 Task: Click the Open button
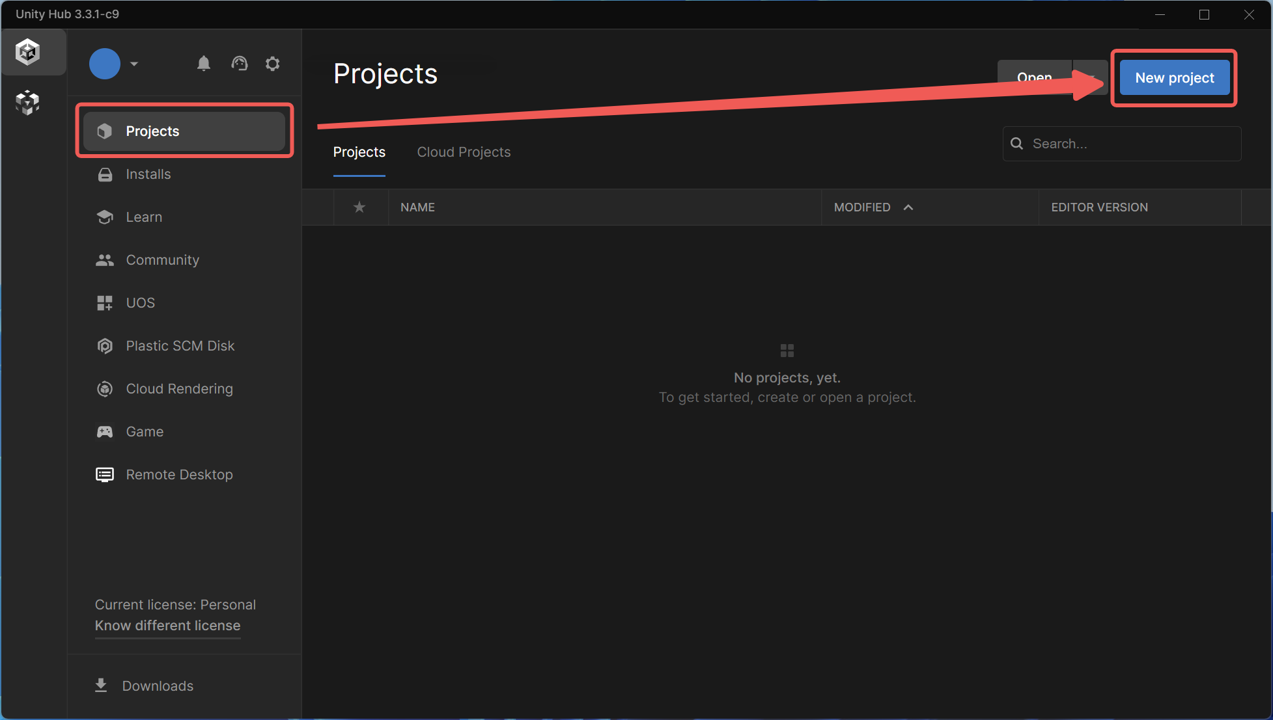(1035, 77)
